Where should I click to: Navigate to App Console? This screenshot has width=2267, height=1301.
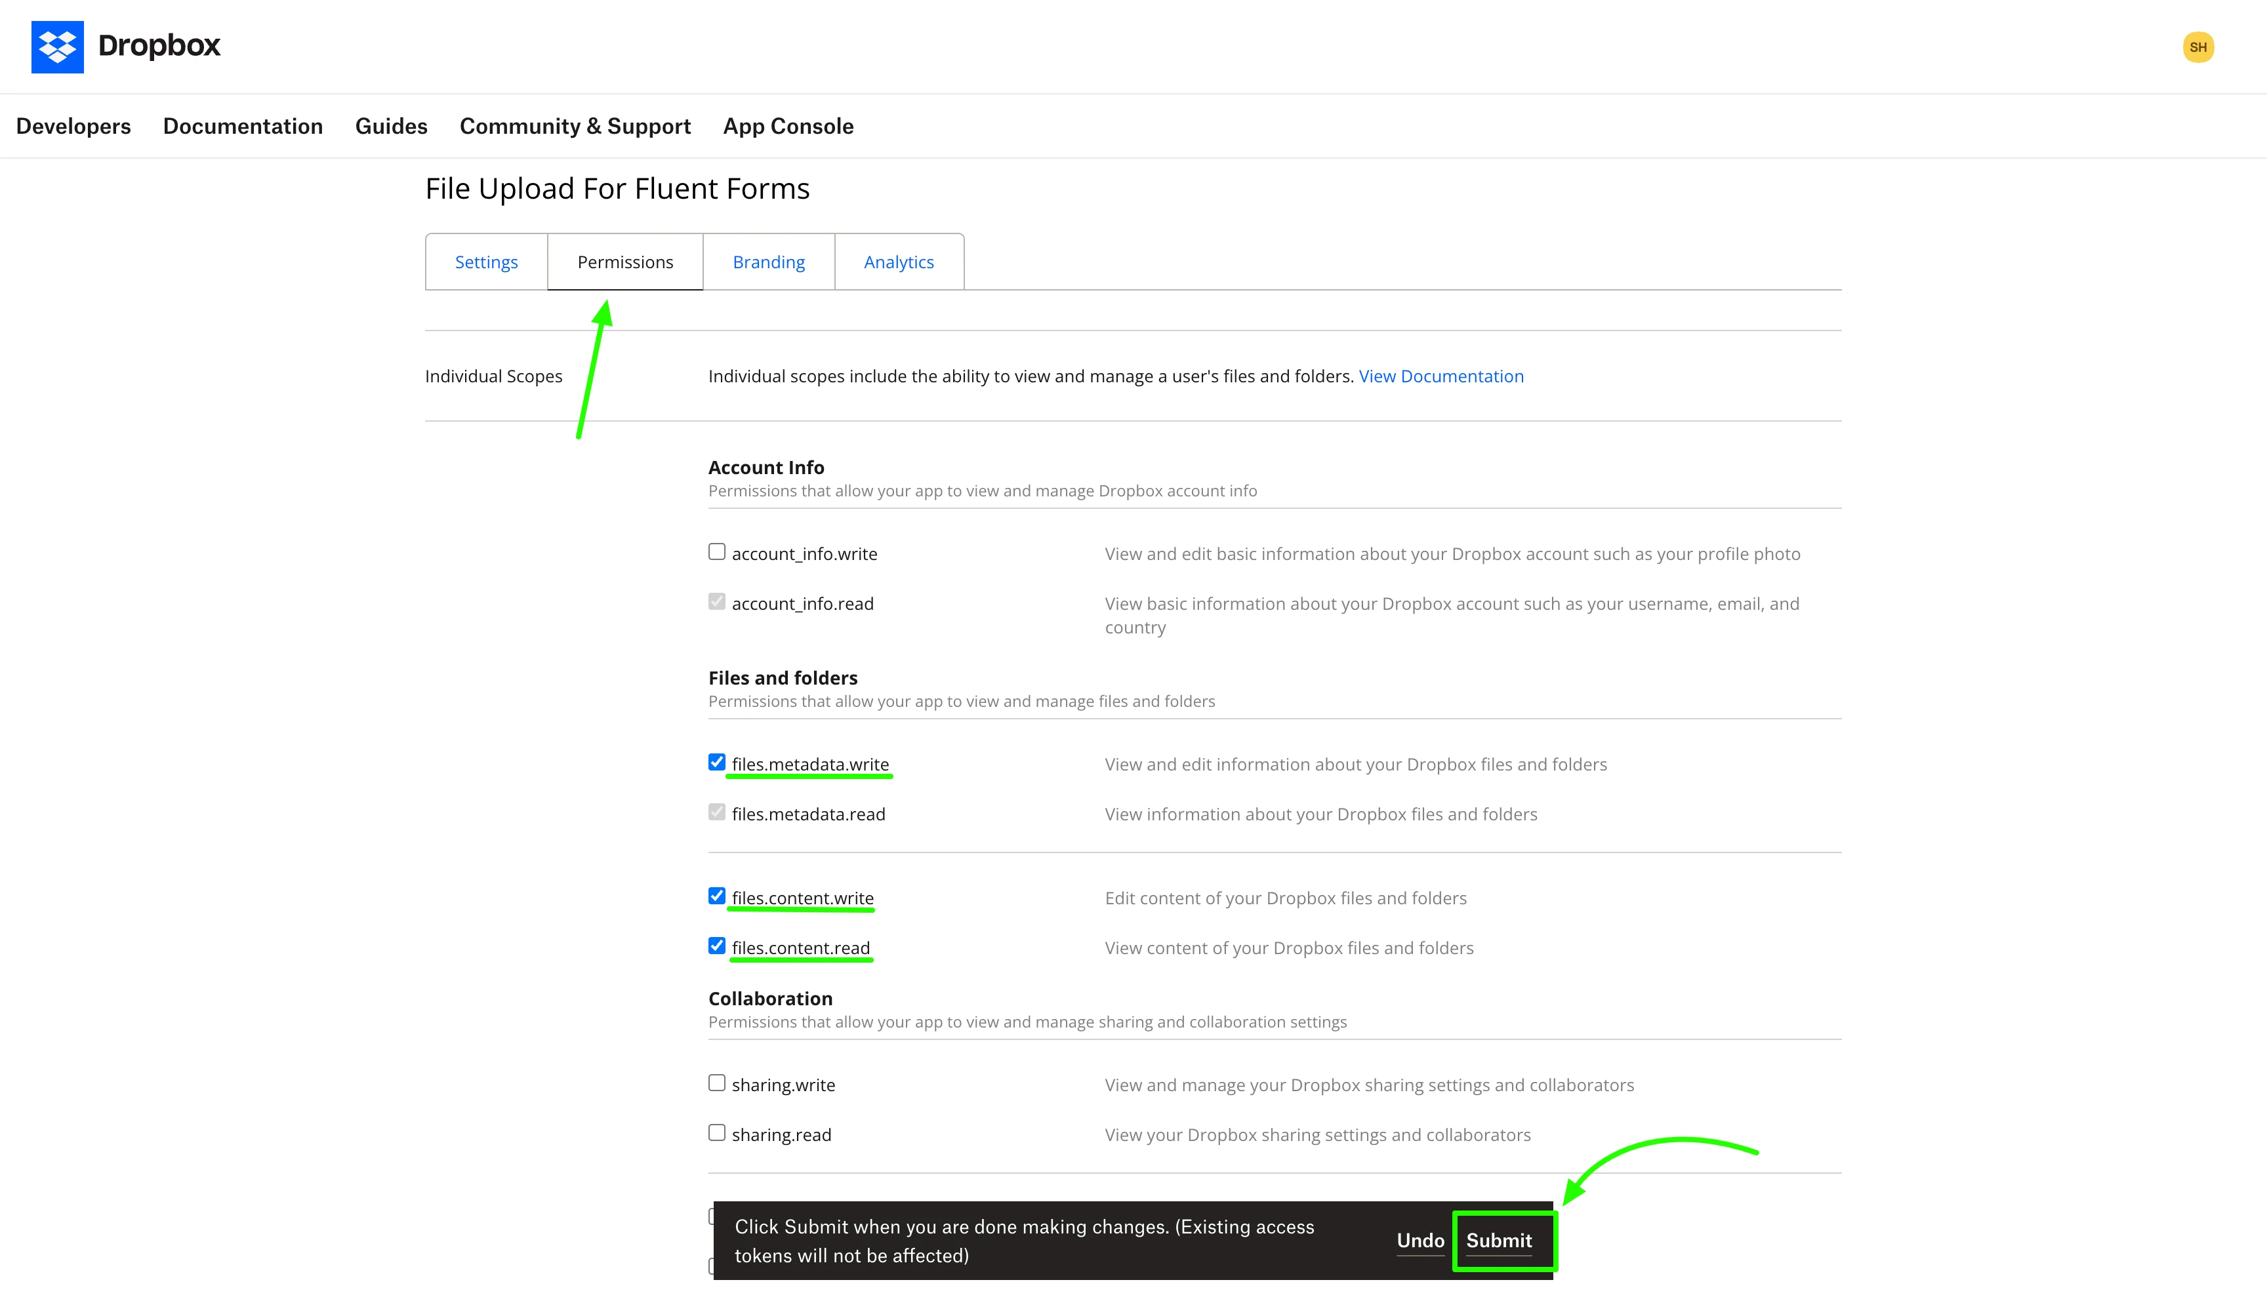tap(788, 126)
